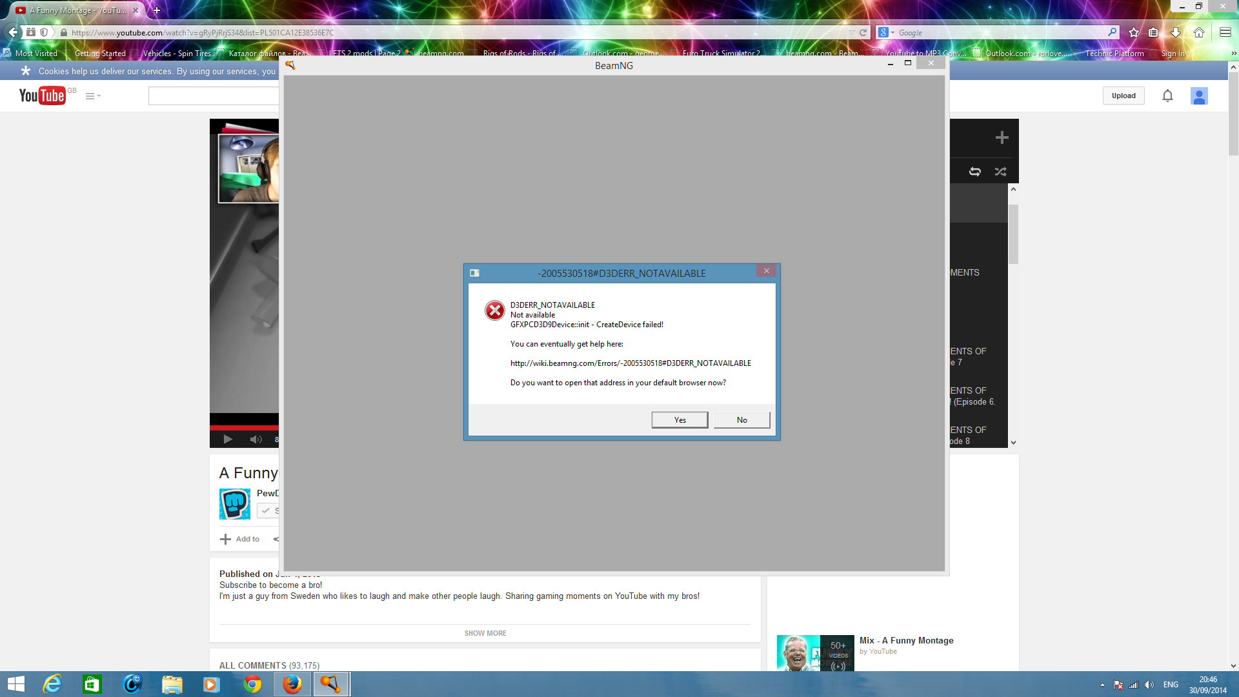Click the BeamNG window title icon
The height and width of the screenshot is (697, 1239).
290,65
